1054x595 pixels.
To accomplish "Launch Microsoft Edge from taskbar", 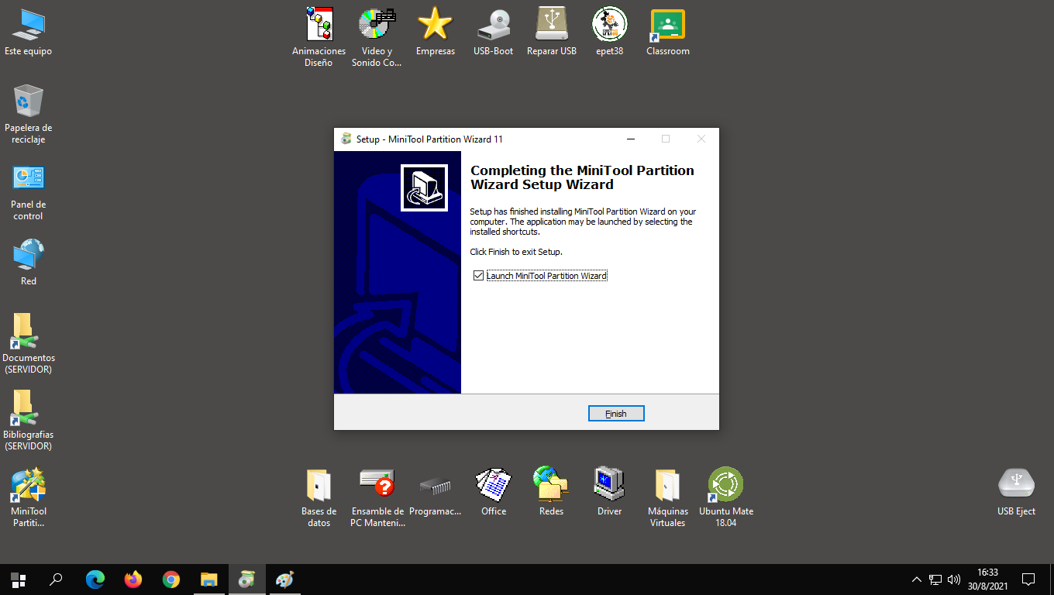I will 95,580.
